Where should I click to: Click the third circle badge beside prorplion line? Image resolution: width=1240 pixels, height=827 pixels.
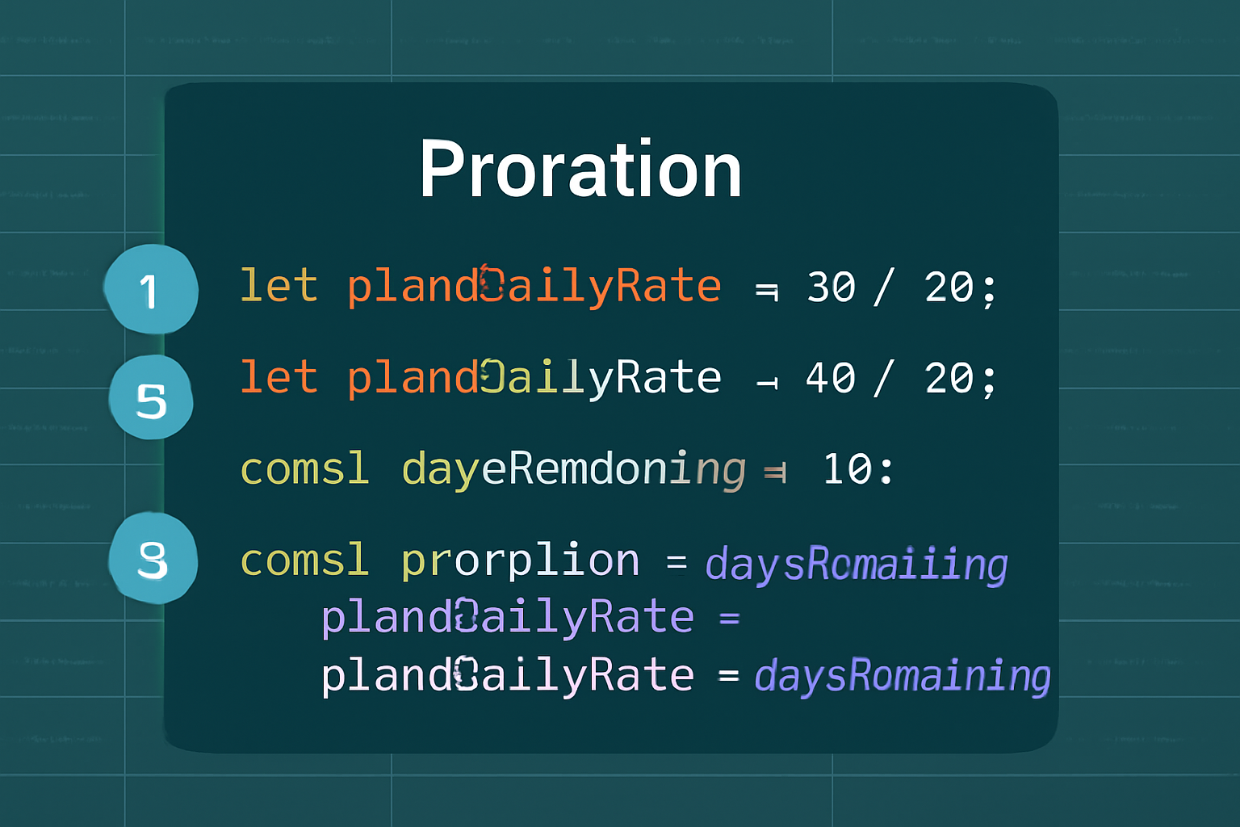(153, 559)
